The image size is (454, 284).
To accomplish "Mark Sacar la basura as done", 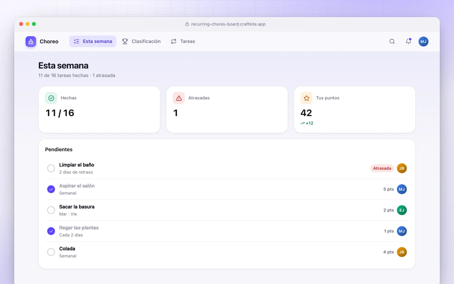I will 51,210.
